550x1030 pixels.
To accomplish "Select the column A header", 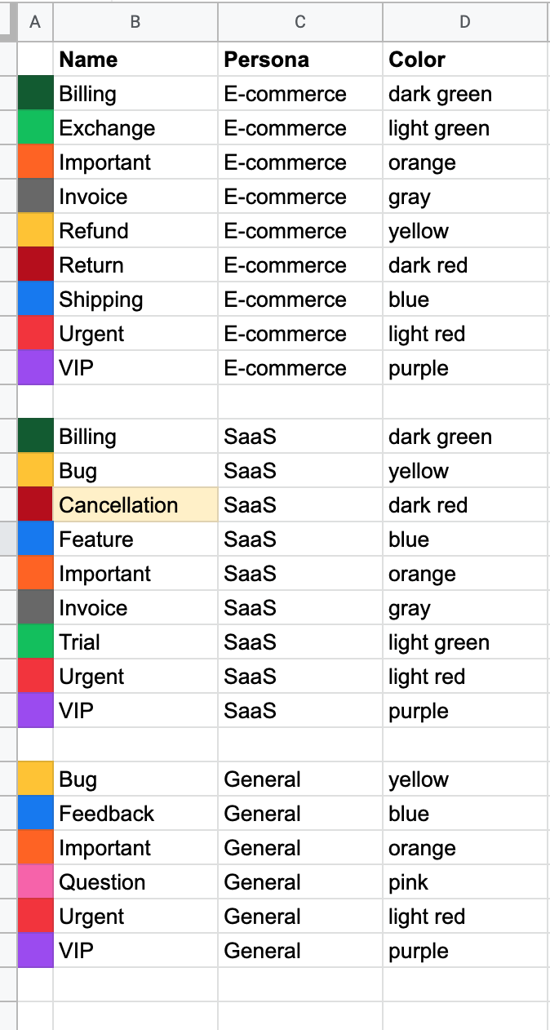I will 35,22.
